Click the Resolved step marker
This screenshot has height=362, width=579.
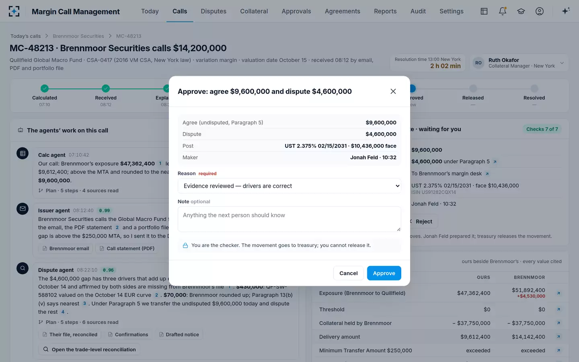(x=534, y=88)
